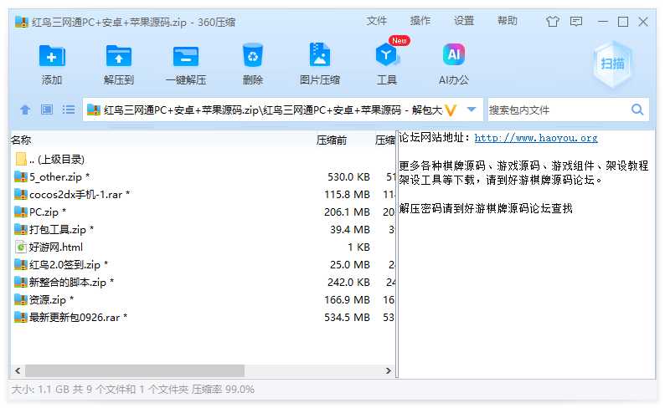Select the 5_other.zip archive icon
665x408 pixels.
21,177
